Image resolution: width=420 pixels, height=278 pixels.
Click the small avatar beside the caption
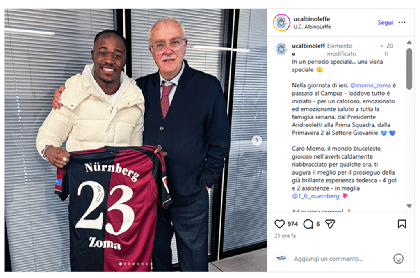point(281,49)
